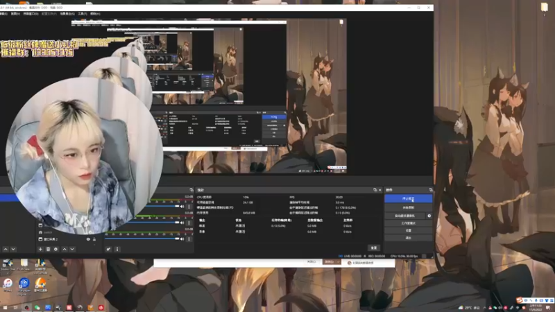Click FPS label in Stats panel
555x312 pixels.
(292, 198)
